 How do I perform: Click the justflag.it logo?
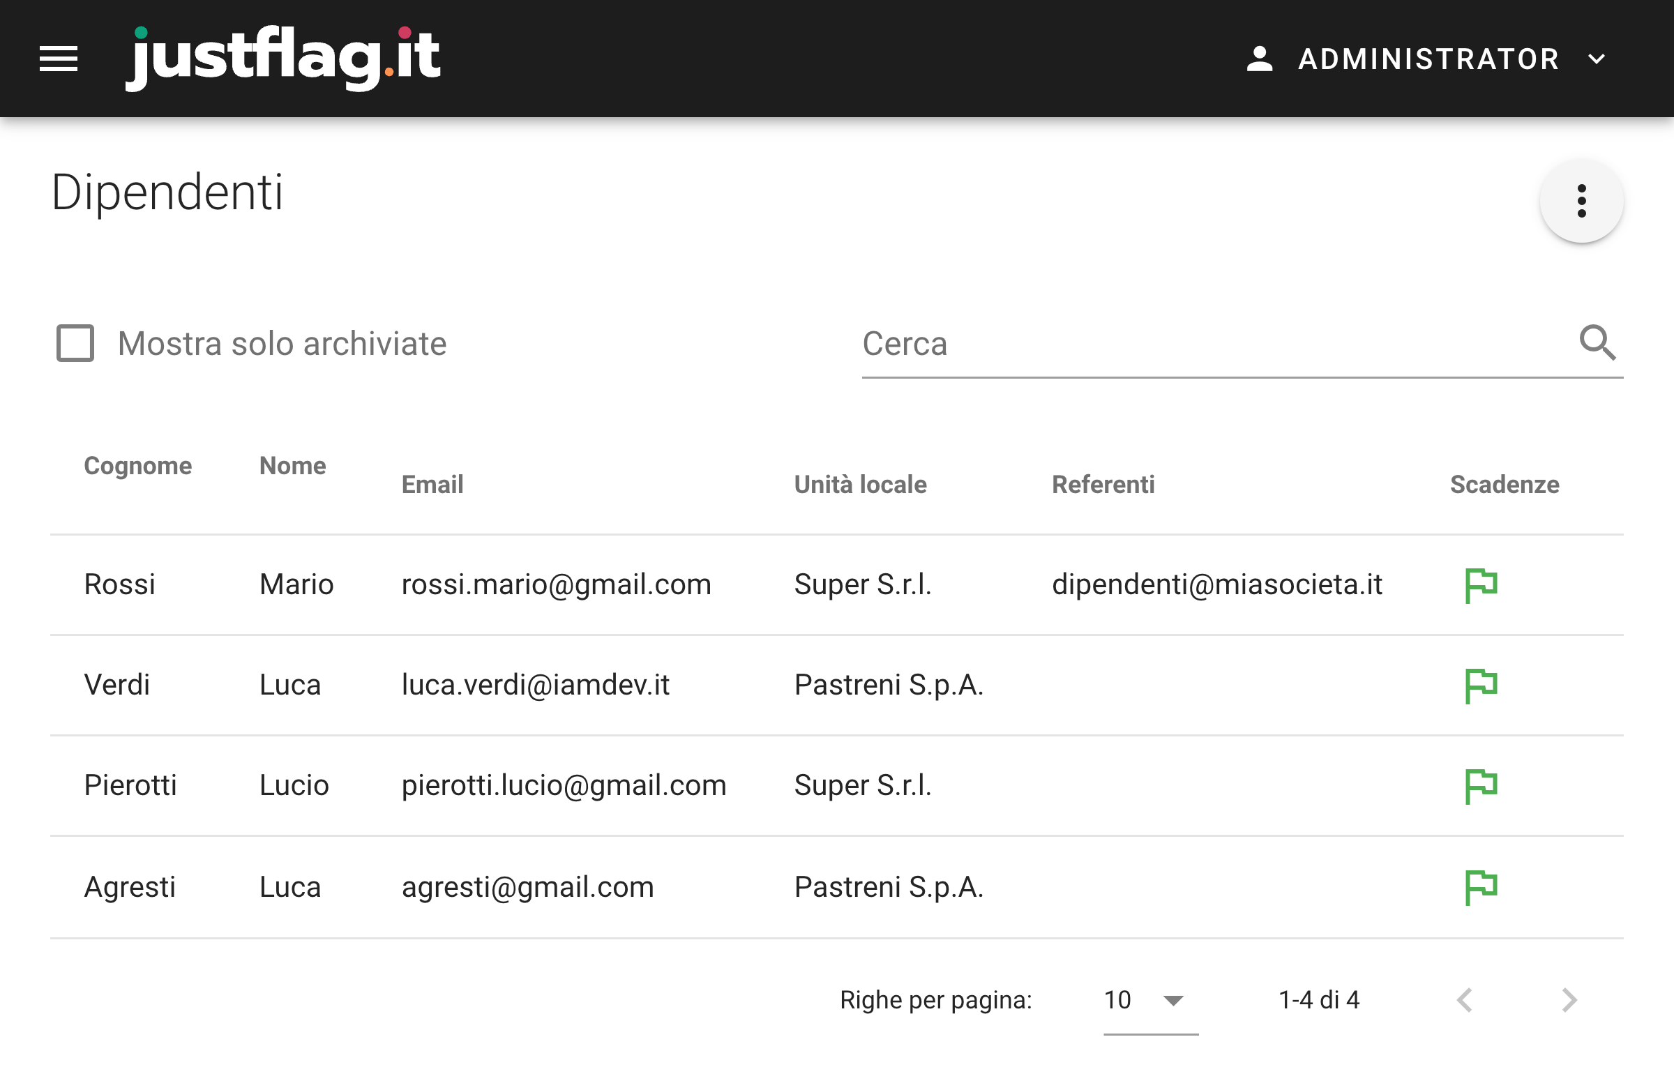click(x=282, y=59)
